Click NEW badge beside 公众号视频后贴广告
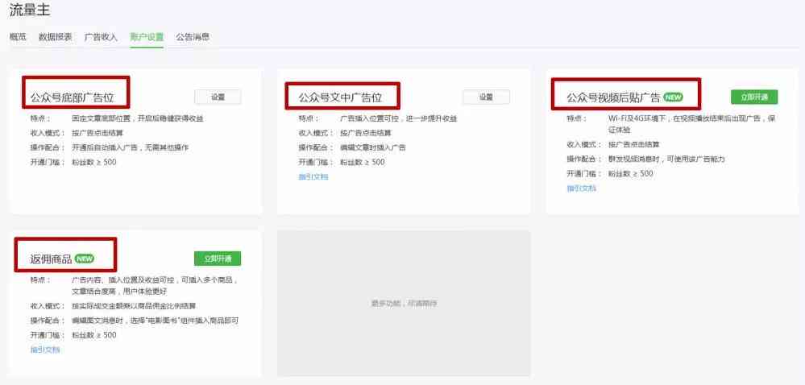 (x=673, y=97)
